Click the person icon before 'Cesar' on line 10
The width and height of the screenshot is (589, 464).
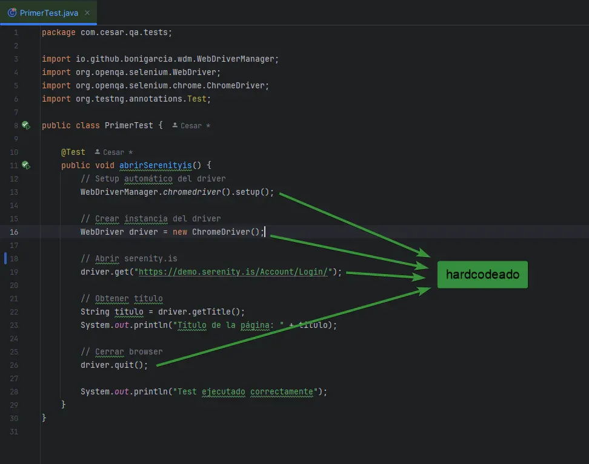tap(98, 152)
